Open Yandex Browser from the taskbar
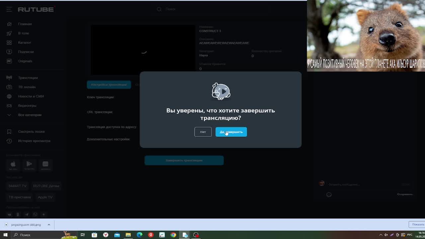 pyautogui.click(x=106, y=235)
